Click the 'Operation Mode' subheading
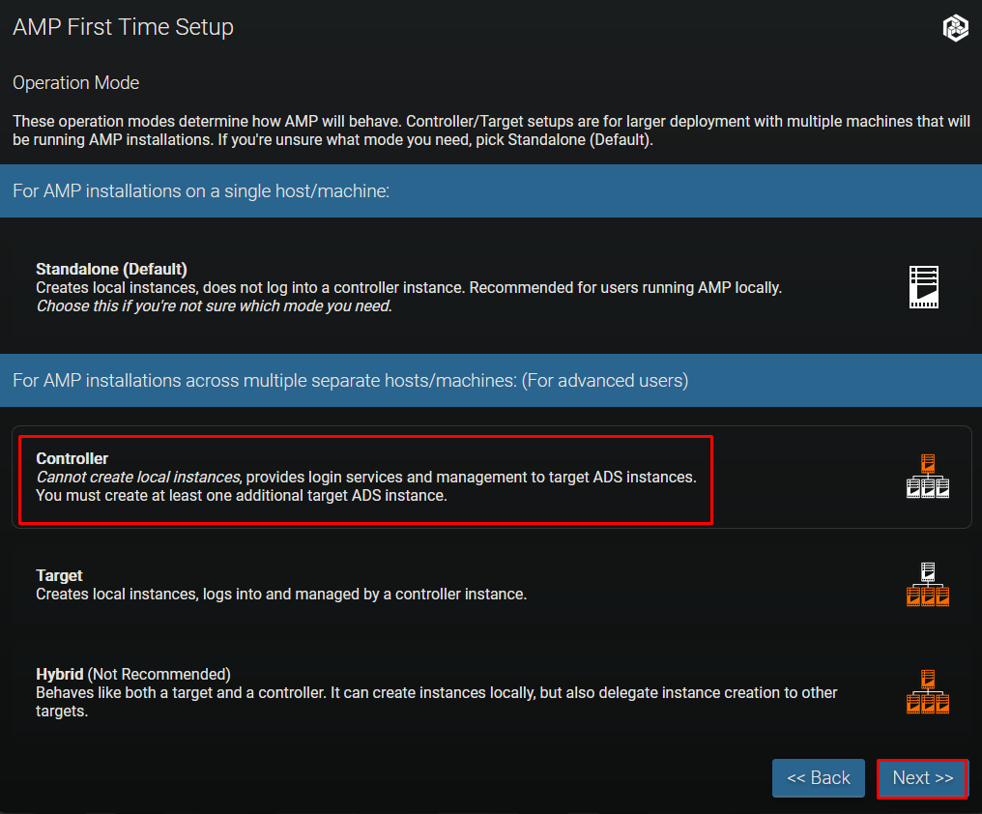 pyautogui.click(x=75, y=83)
